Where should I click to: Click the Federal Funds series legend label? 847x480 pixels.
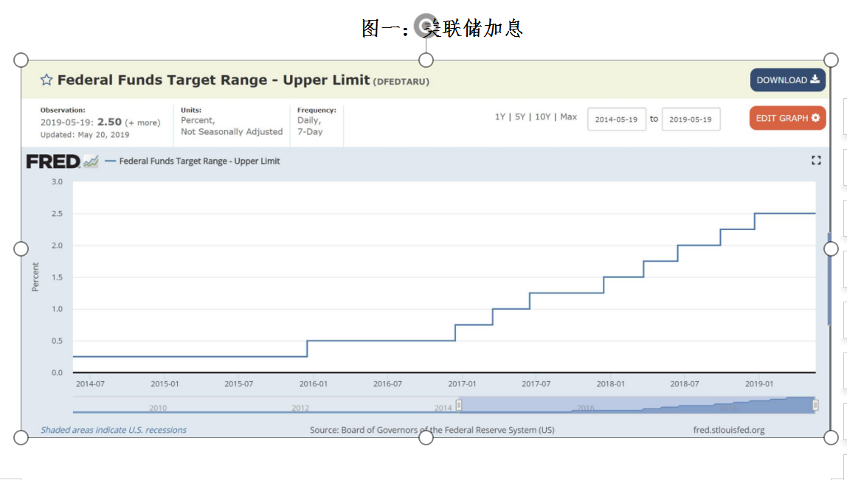coord(199,161)
